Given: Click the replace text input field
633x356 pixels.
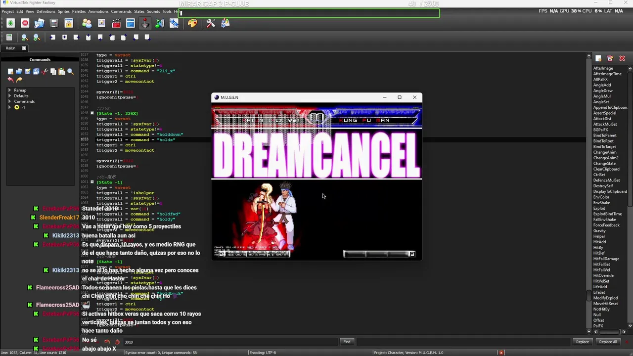Looking at the screenshot, I should (463, 342).
